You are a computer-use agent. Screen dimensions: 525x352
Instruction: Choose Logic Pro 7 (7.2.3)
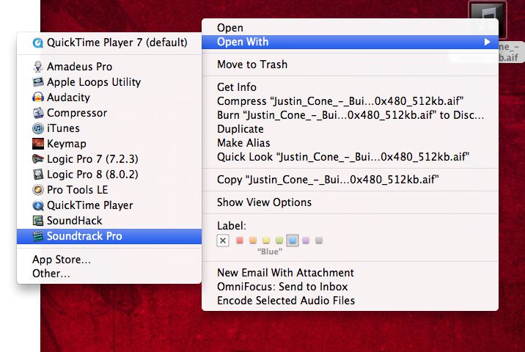(109, 159)
